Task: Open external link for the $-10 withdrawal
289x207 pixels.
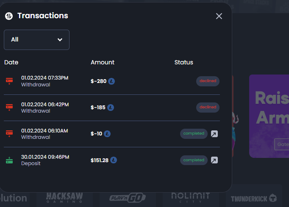Action: coord(214,134)
